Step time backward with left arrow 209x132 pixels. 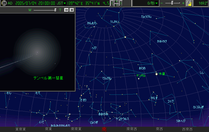tap(112, 4)
